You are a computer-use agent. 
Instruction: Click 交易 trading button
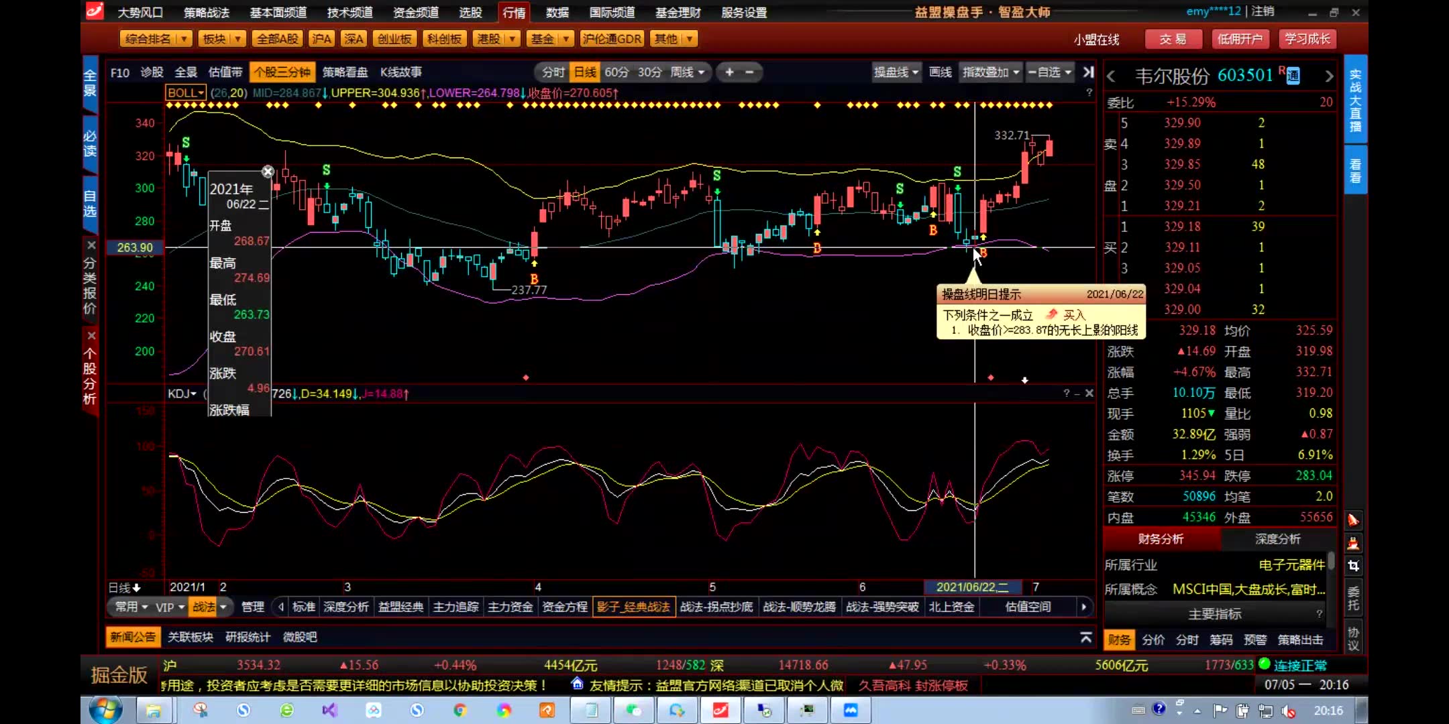pos(1173,39)
